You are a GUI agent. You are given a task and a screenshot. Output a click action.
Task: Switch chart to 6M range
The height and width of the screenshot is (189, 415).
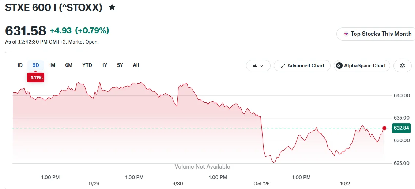69,65
